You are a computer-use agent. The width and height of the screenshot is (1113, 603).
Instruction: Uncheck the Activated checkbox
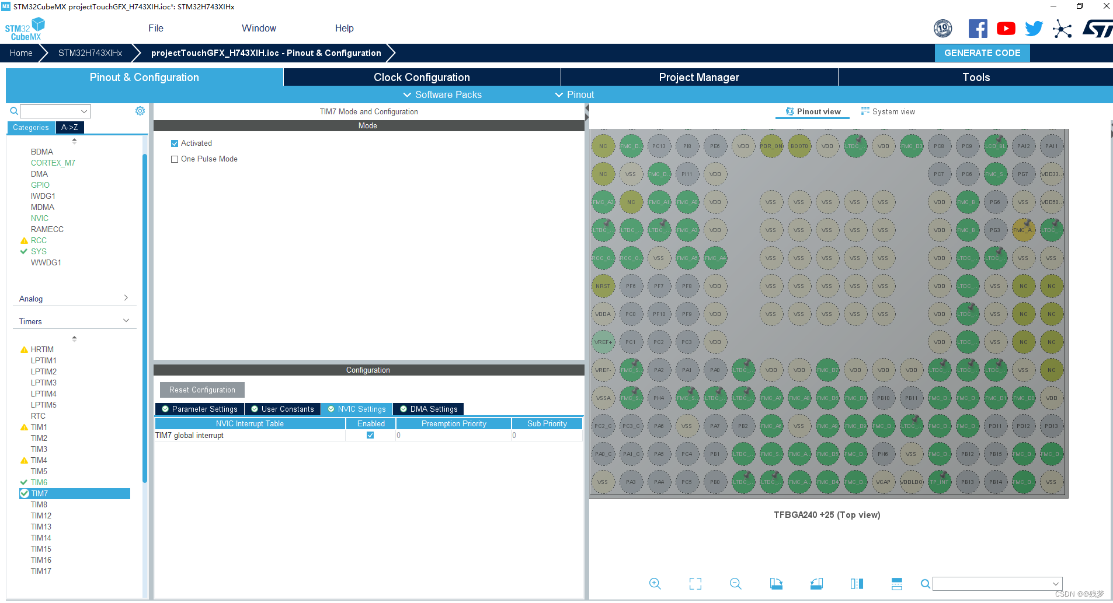click(x=175, y=143)
